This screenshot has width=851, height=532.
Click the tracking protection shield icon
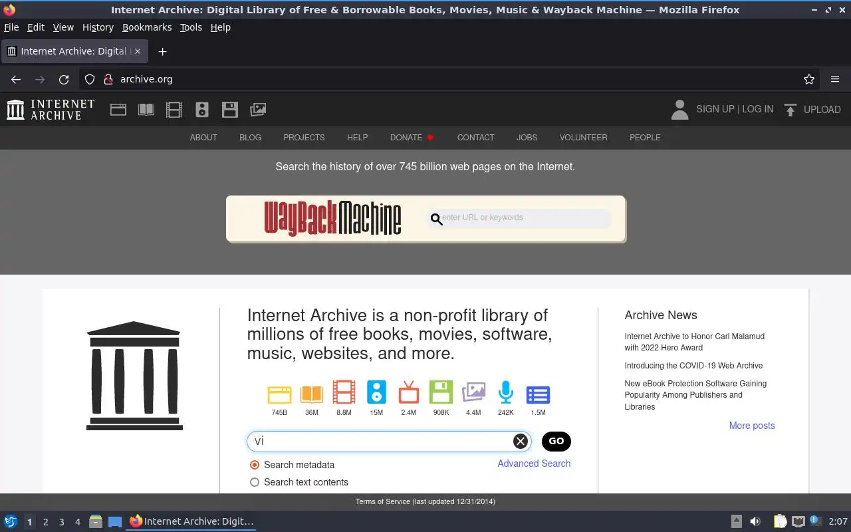click(90, 79)
